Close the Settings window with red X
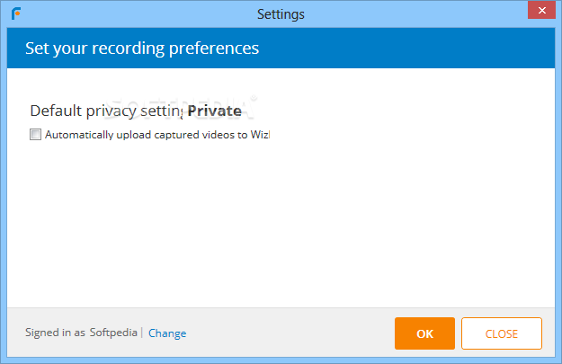Viewport: 562px width, 364px height. 541,11
